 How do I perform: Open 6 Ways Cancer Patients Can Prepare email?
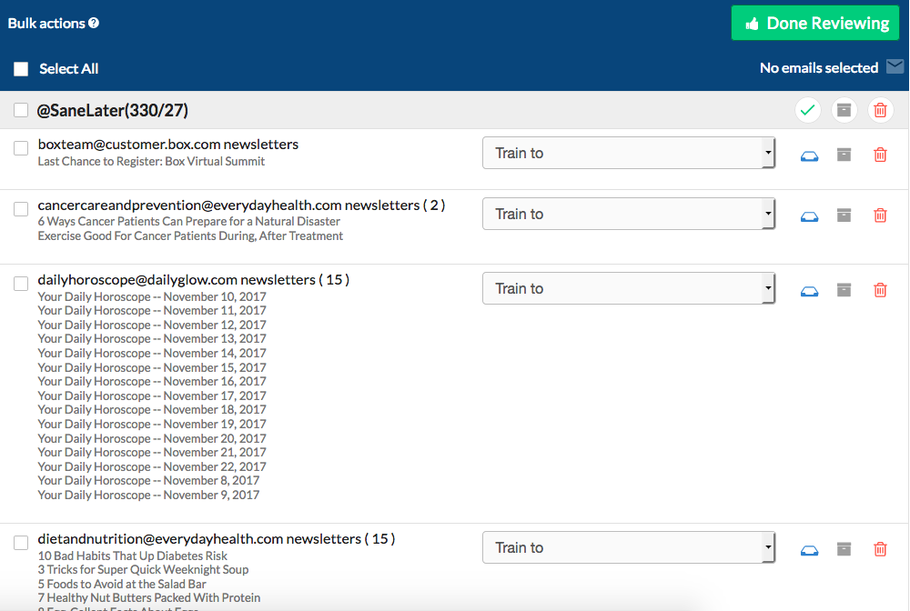[x=188, y=222]
